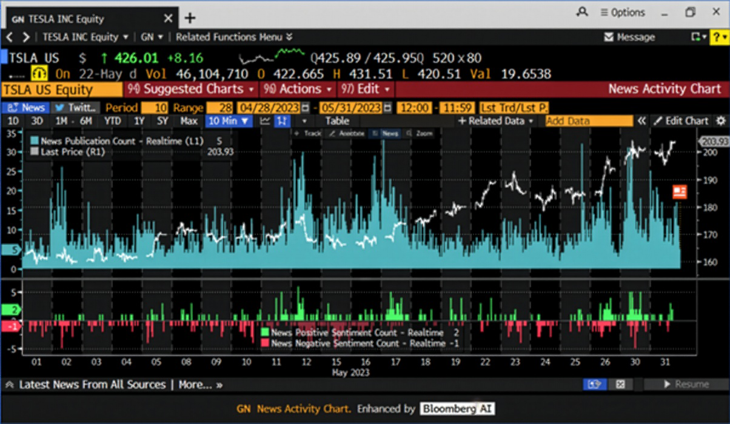
Task: Open the Options menu
Action: (623, 12)
